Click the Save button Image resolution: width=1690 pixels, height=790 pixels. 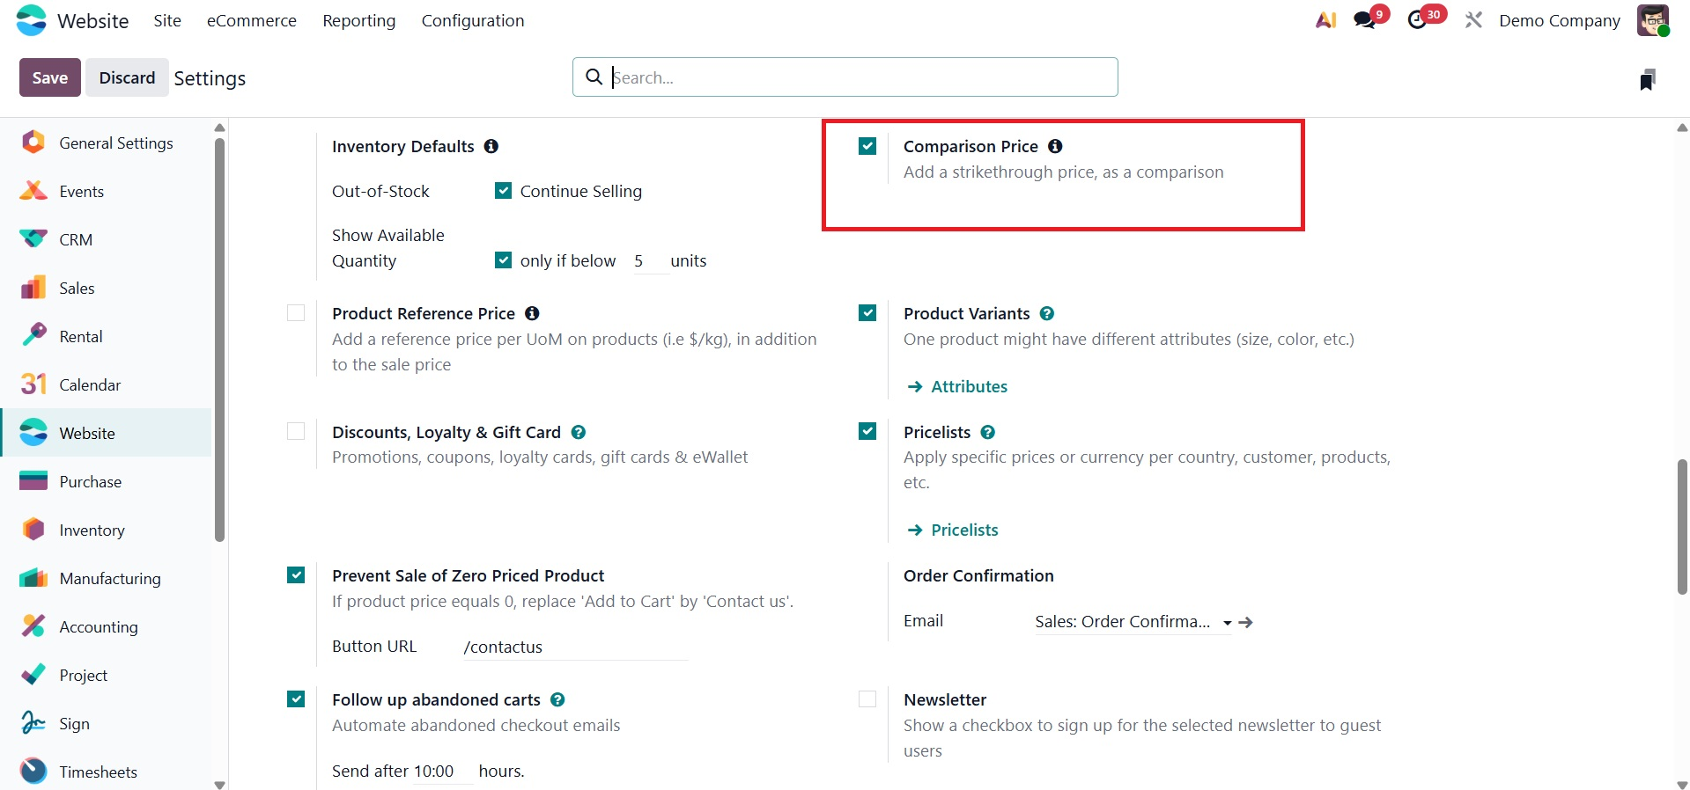point(50,77)
